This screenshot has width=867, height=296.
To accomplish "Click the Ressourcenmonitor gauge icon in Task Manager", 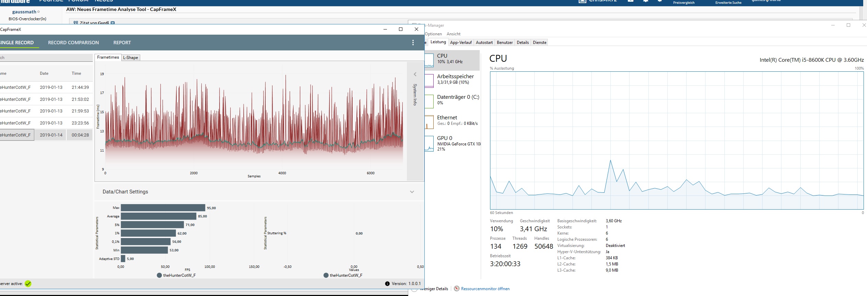I will (x=457, y=288).
